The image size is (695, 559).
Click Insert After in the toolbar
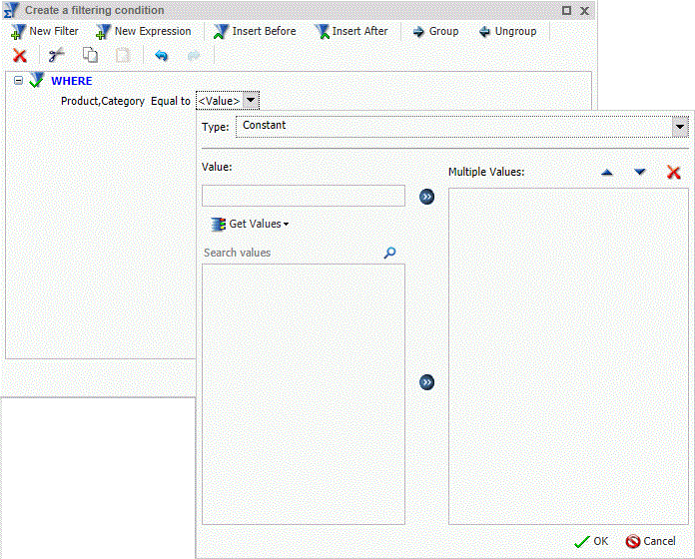point(351,32)
